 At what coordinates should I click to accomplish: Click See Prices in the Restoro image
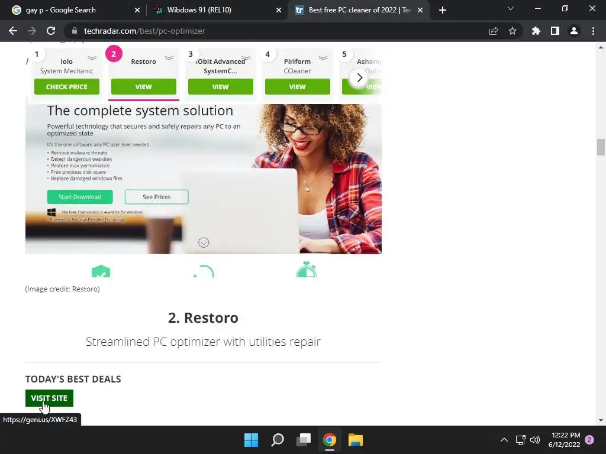156,197
